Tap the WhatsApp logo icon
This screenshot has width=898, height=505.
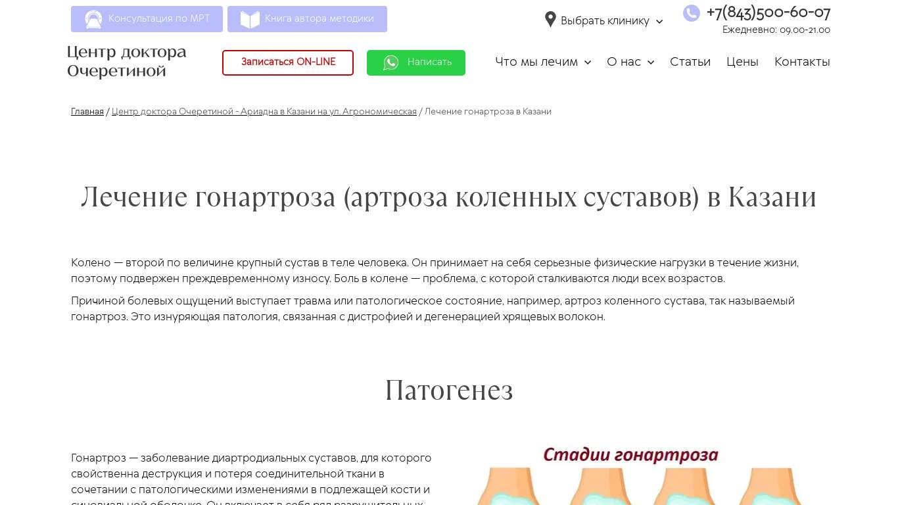pyautogui.click(x=391, y=62)
